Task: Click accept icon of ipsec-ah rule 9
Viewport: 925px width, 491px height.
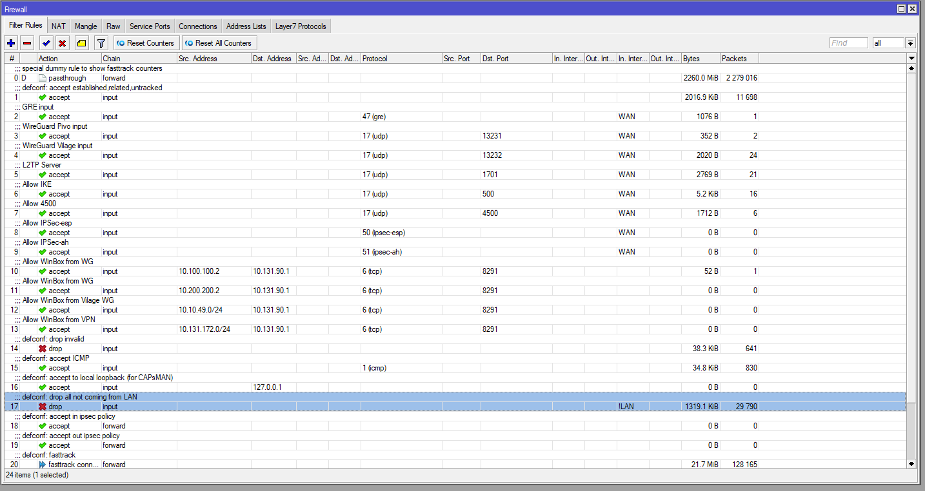Action: click(x=43, y=252)
